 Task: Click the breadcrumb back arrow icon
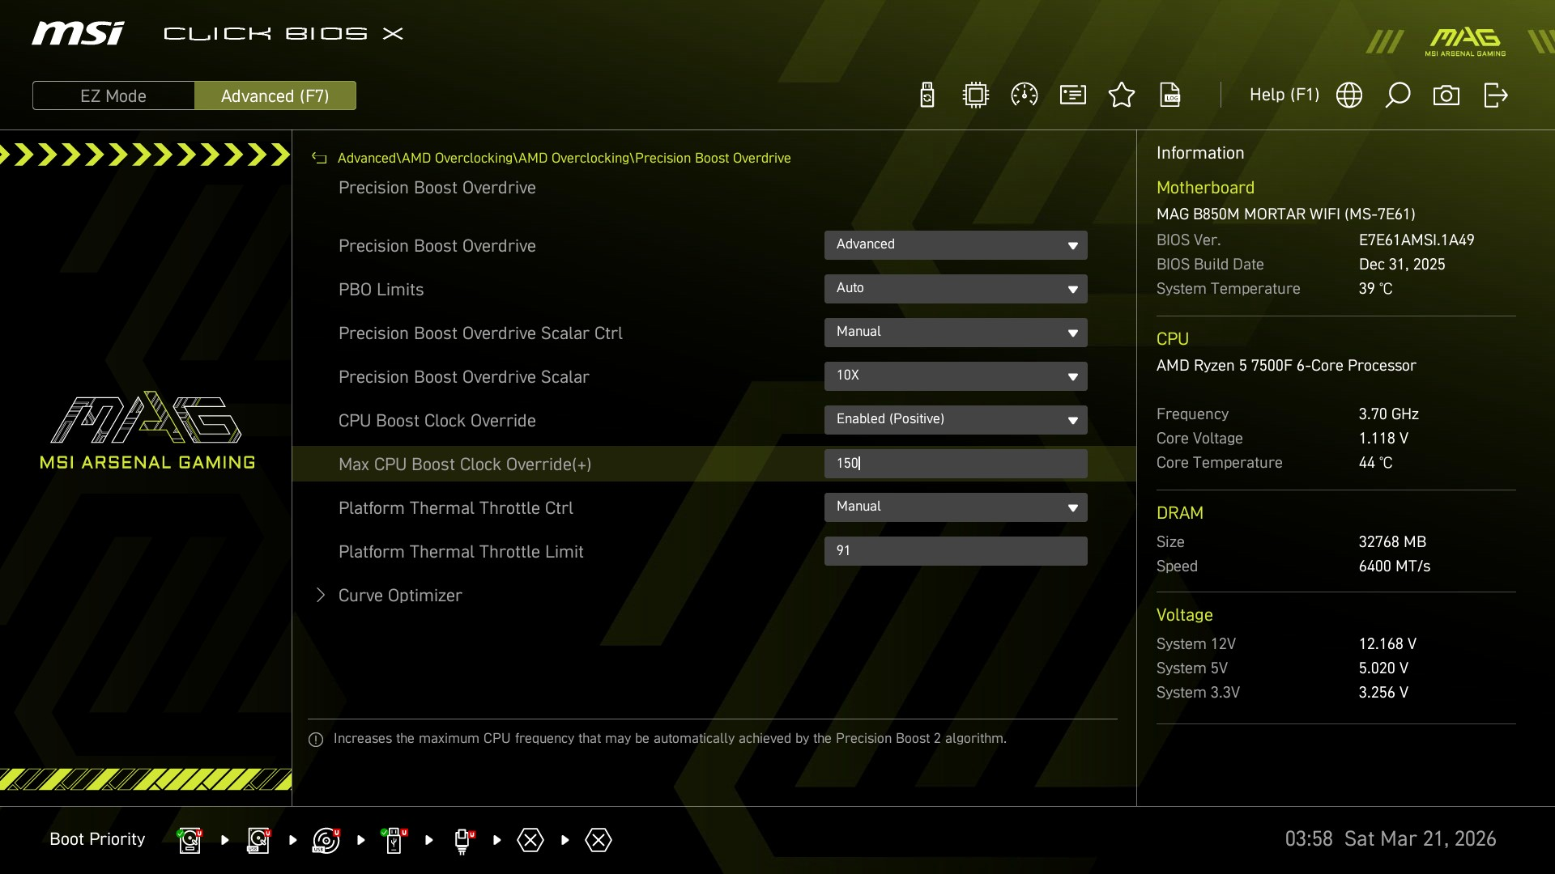(319, 159)
